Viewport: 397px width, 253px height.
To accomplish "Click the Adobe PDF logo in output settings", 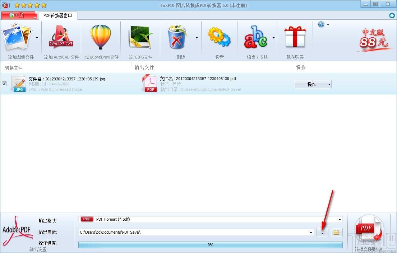I will tap(17, 231).
